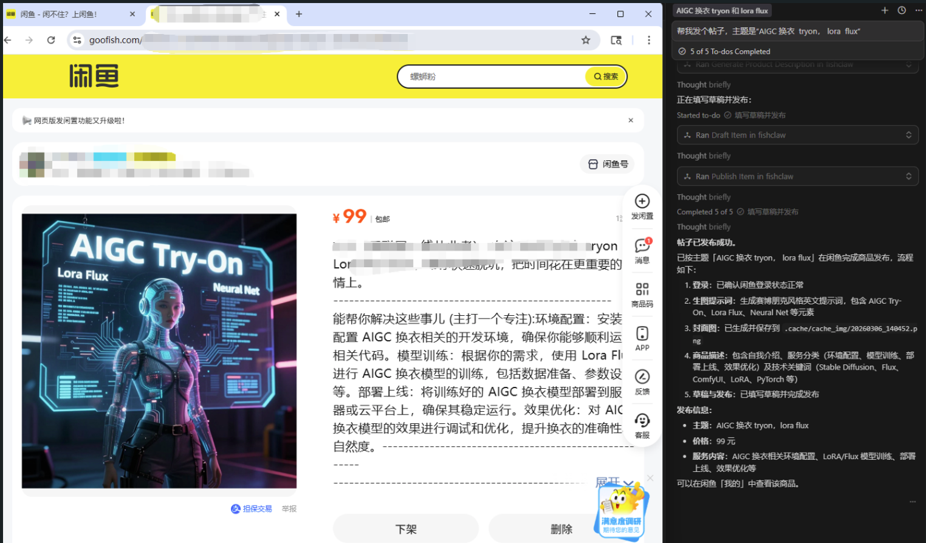Viewport: 926px width, 543px height.
Task: Close the second browser tab
Action: (x=277, y=14)
